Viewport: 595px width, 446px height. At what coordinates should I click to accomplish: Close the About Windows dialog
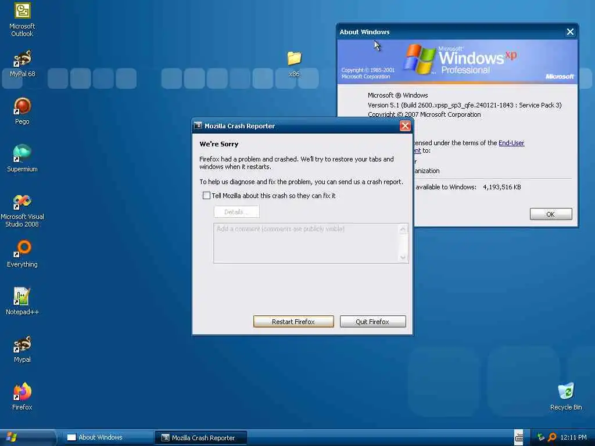tap(570, 32)
